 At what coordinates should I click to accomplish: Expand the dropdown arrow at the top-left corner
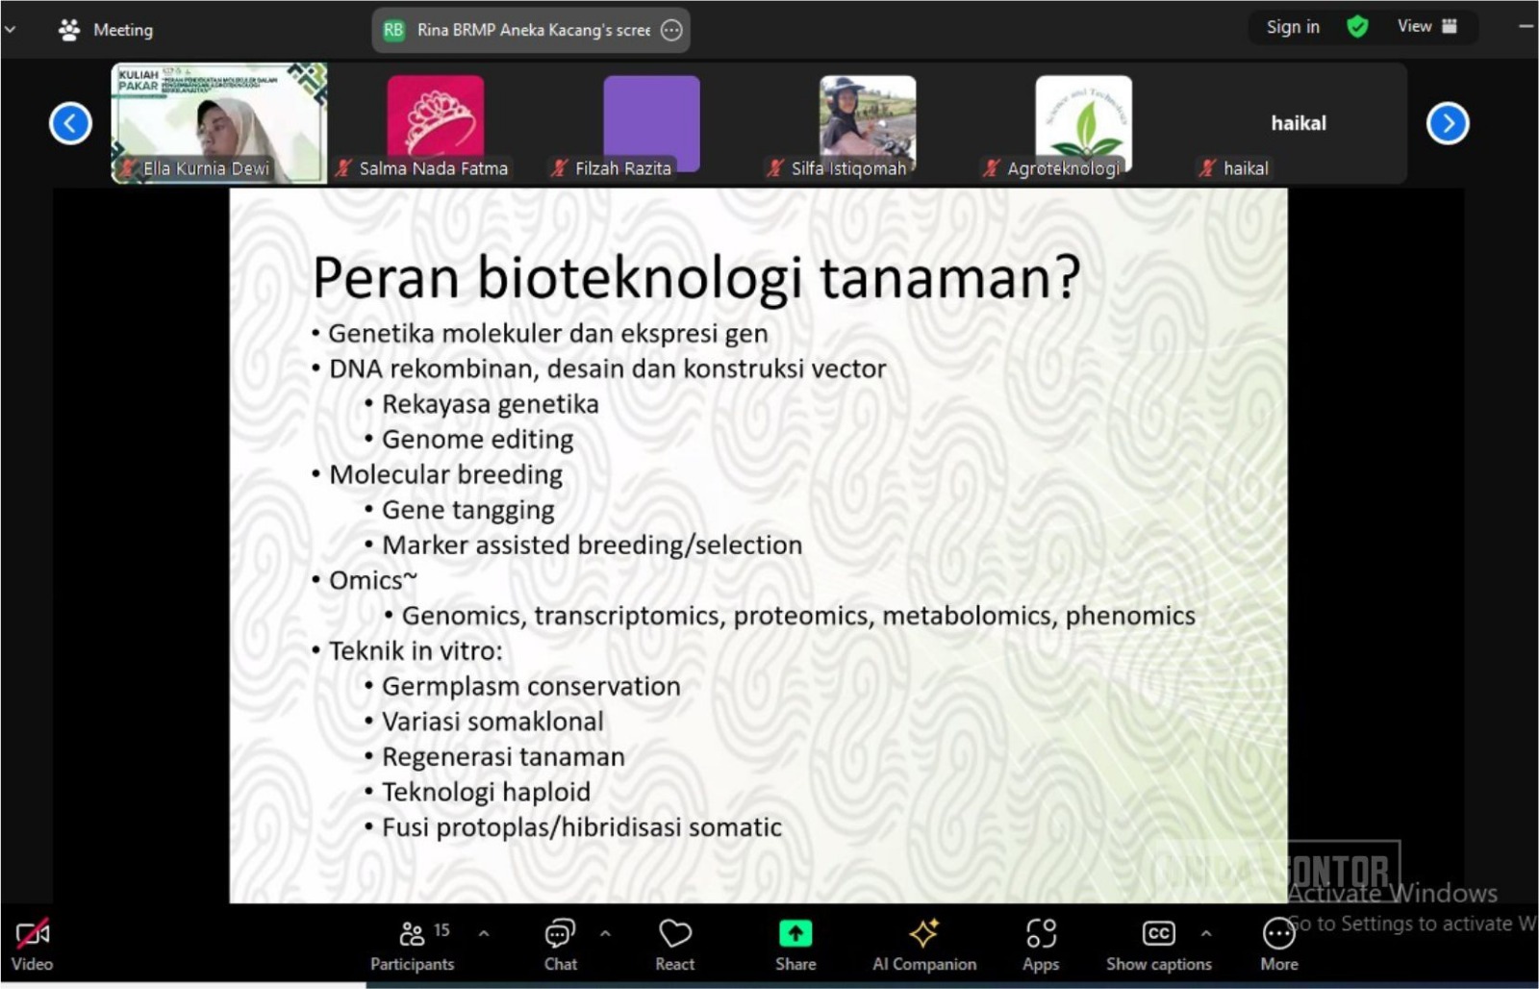(x=11, y=29)
